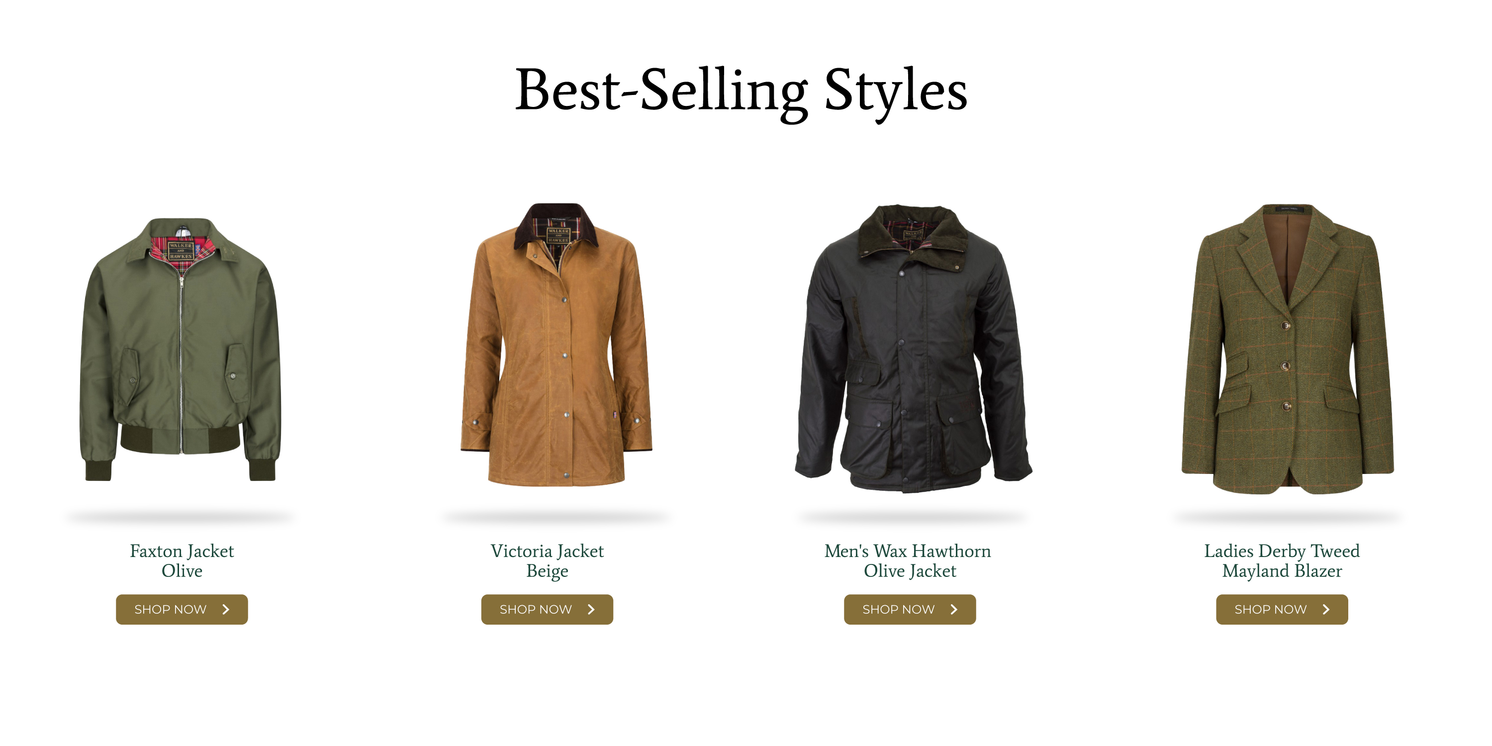Image resolution: width=1492 pixels, height=746 pixels.
Task: Select the Men's Wax Hawthorn Olive Jacket title
Action: (908, 560)
